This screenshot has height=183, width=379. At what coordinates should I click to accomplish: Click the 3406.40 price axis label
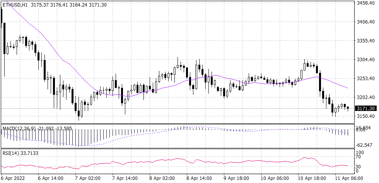[365, 22]
